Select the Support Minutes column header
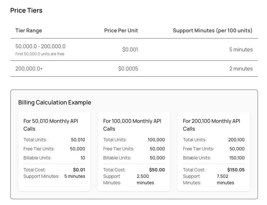The height and width of the screenshot is (205, 267). coord(213,30)
